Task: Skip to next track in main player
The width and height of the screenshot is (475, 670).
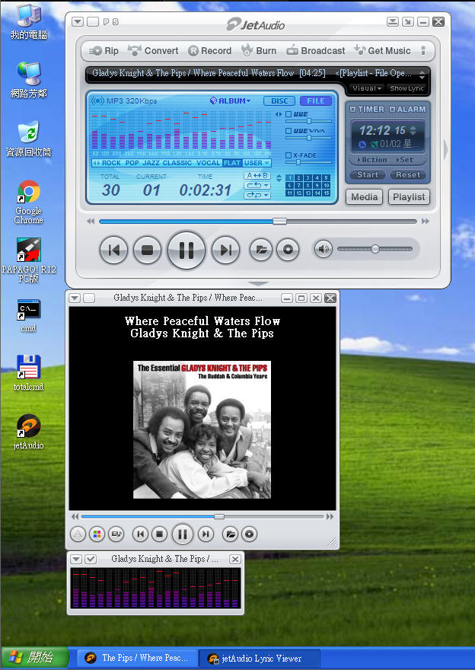Action: [225, 250]
